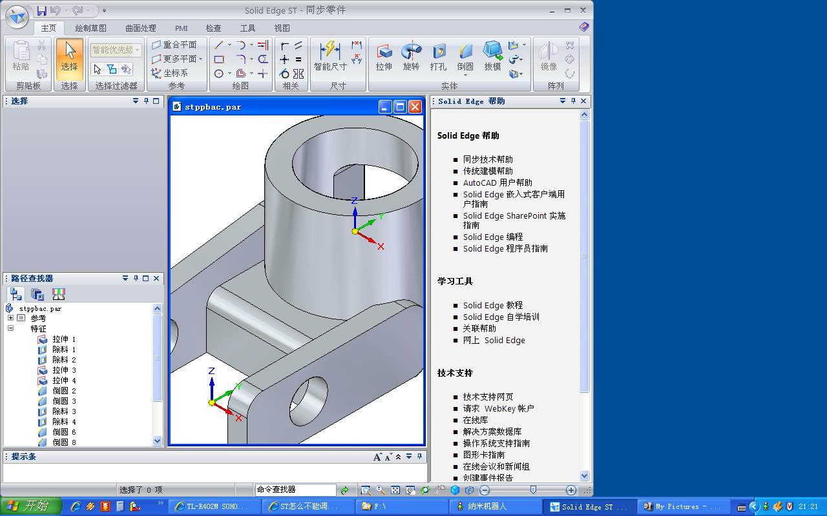Pin the Solid Edge 帮助 panel
The width and height of the screenshot is (827, 516).
pos(573,101)
